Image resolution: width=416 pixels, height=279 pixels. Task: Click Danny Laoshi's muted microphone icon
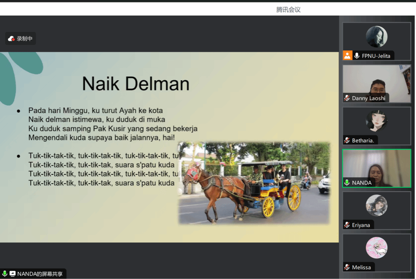[347, 98]
